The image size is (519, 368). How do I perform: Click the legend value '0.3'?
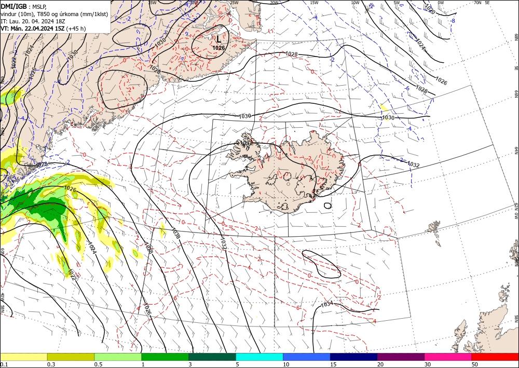[x=51, y=364]
